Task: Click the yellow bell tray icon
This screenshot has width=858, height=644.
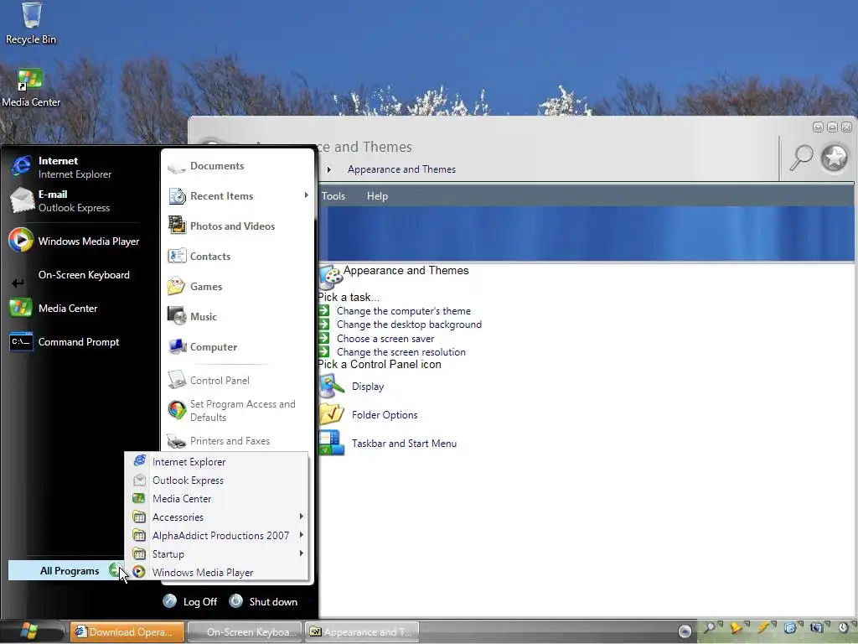Action: point(737,627)
